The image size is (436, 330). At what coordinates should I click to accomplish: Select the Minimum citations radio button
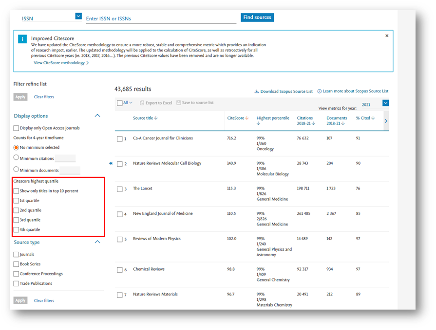click(x=17, y=157)
